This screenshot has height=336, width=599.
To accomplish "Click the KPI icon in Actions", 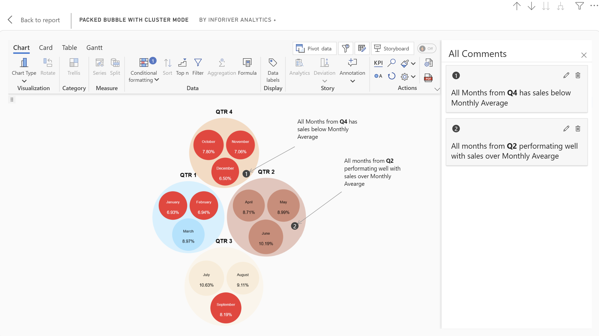I will coord(378,63).
